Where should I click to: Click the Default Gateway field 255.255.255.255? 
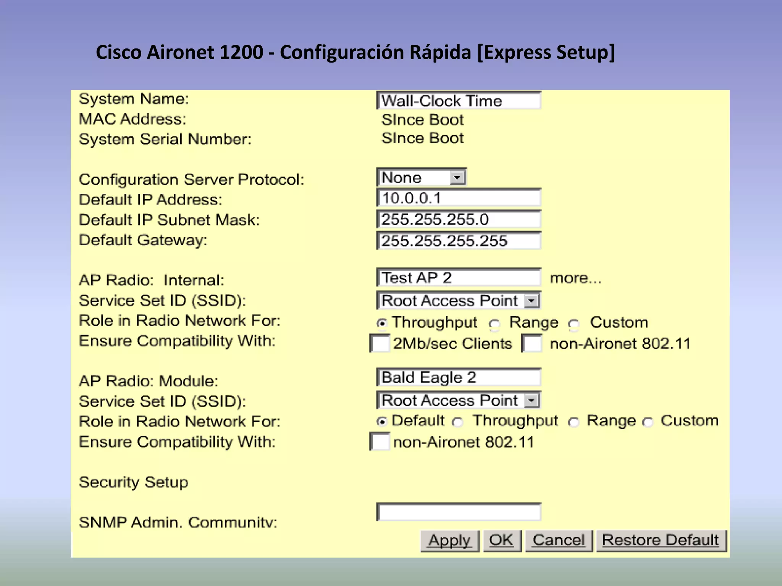tap(459, 241)
